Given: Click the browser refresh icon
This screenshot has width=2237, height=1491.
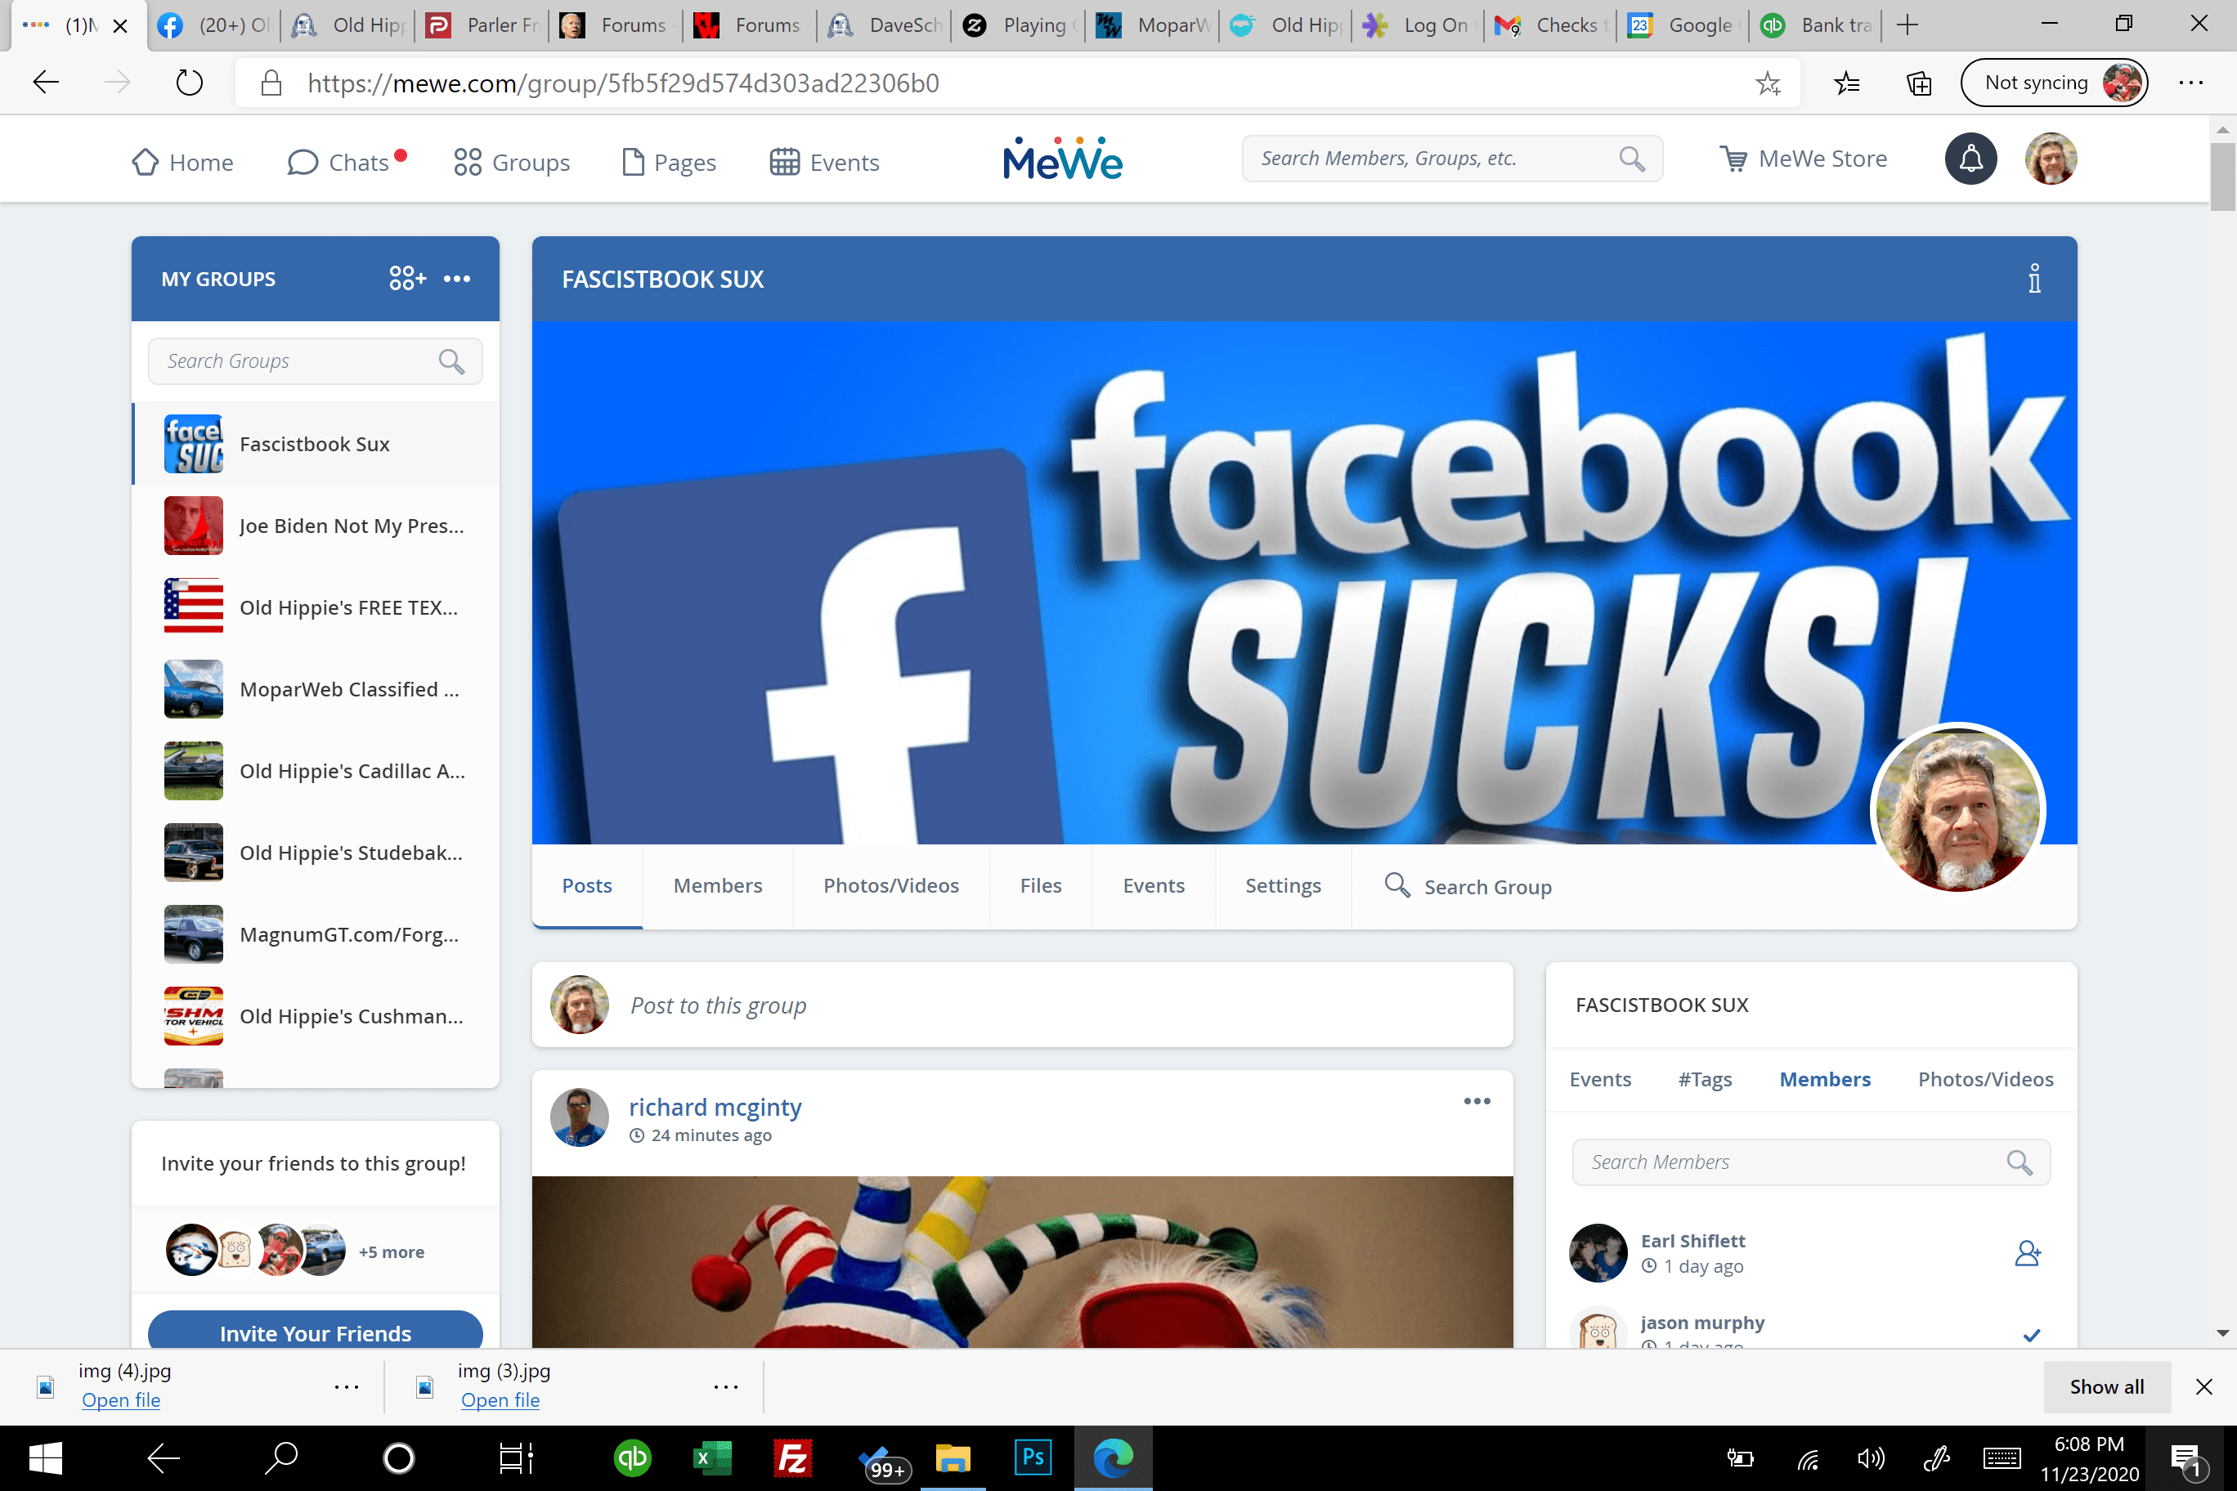Looking at the screenshot, I should click(x=189, y=83).
